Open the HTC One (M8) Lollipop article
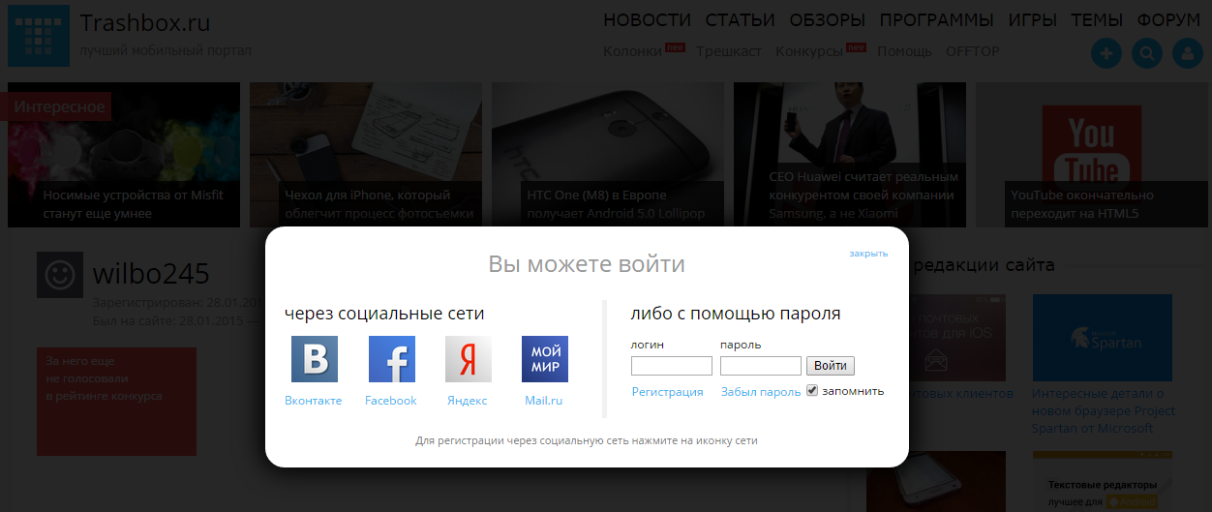Image resolution: width=1212 pixels, height=512 pixels. pos(608,155)
